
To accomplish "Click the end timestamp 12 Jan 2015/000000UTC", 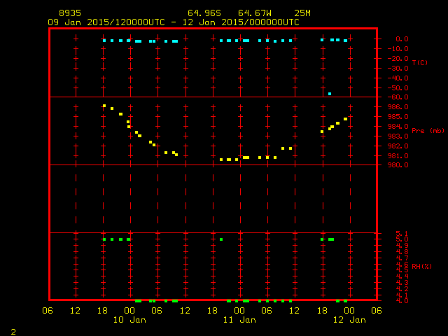I will click(241, 22).
